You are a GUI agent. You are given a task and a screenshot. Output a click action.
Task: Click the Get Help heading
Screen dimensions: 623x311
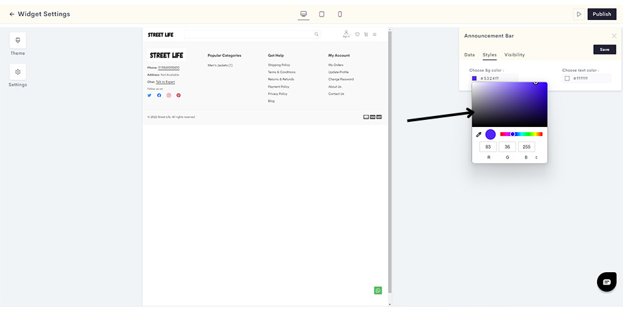276,56
